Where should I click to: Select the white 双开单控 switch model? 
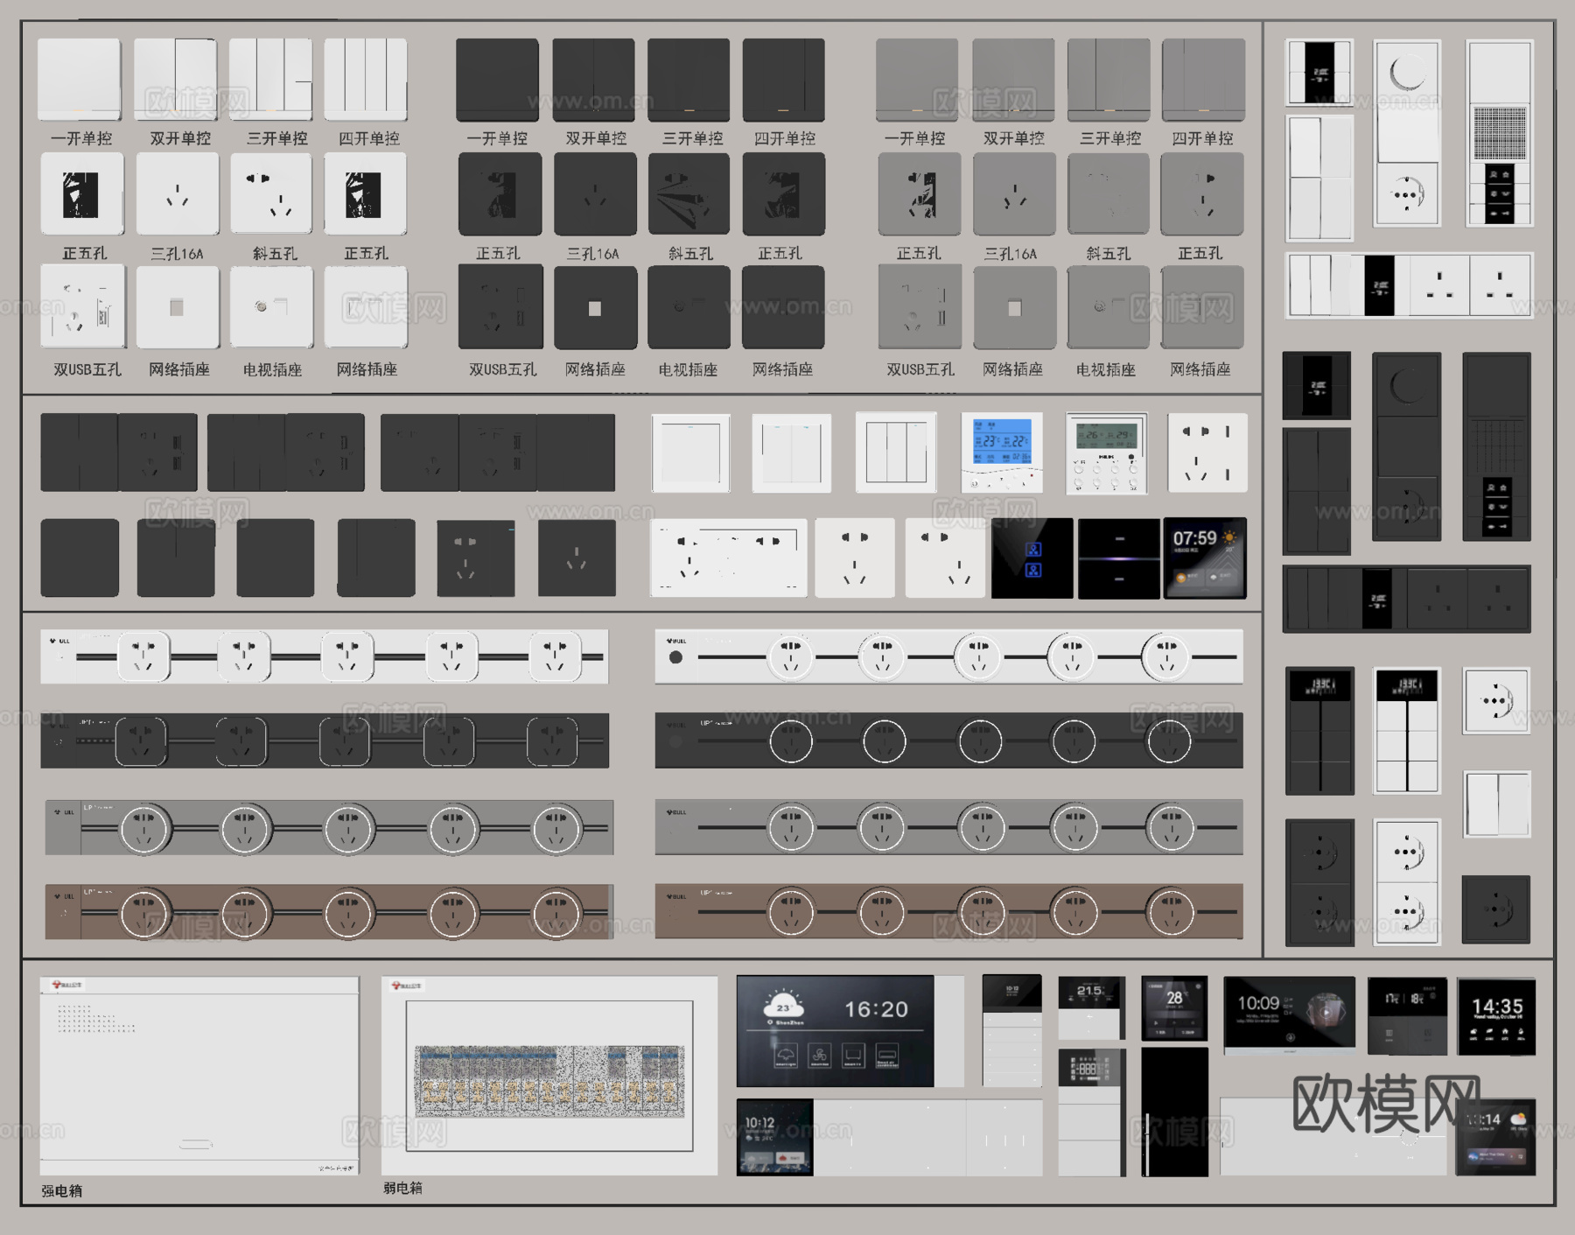click(x=176, y=79)
